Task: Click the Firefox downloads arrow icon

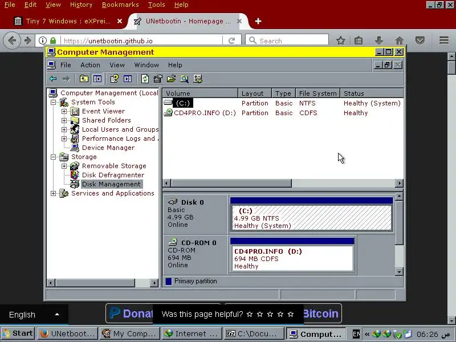Action: 379,40
